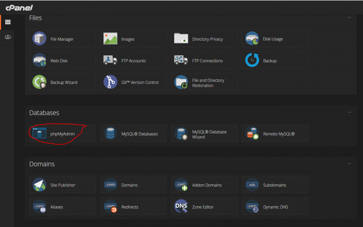363x227 pixels.
Task: Open the Disk Usage icon
Action: coord(252,39)
